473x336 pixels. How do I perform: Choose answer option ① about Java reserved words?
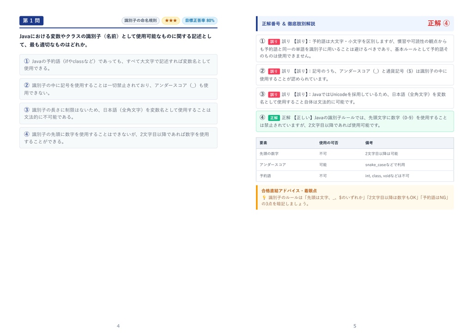click(x=118, y=65)
